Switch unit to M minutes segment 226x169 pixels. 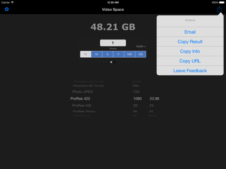coord(97,54)
